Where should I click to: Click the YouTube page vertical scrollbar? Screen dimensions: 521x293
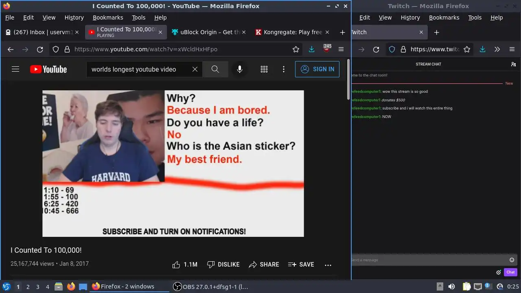[x=348, y=79]
